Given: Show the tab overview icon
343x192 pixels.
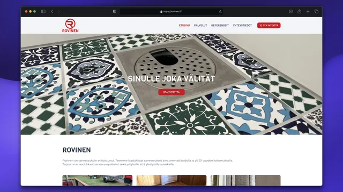Looking at the screenshot, I should (316, 11).
